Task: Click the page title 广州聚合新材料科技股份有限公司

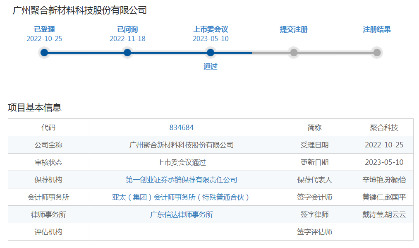Action: [x=80, y=10]
